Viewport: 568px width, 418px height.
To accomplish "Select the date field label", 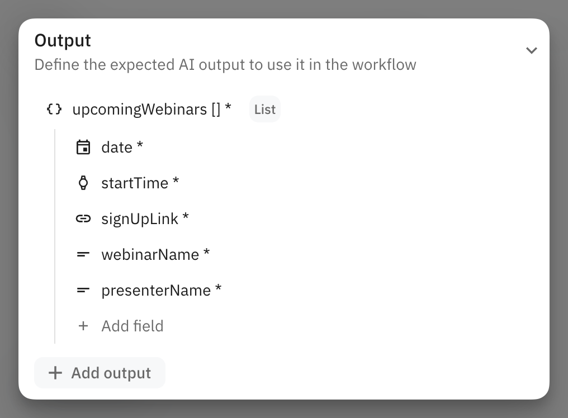I will click(x=116, y=147).
